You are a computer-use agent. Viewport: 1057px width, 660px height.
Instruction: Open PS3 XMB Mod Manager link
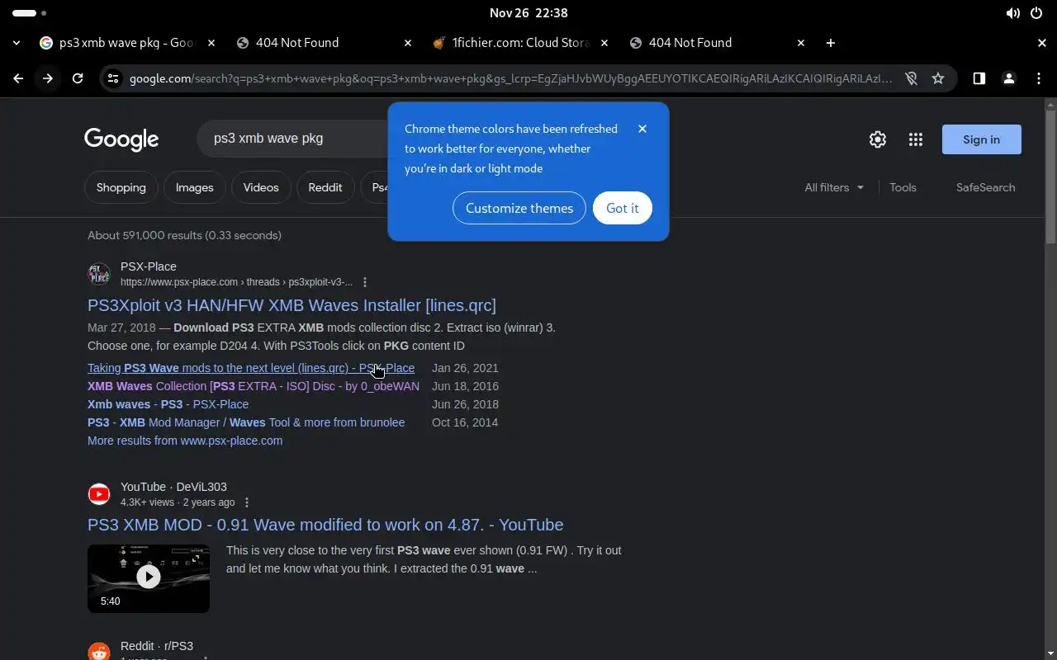[246, 422]
